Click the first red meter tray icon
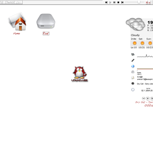Image resolution: width=153 pixels, height=153 pixels. [x=147, y=2]
